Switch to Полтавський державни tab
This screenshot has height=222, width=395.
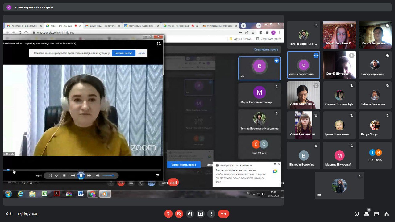click(x=141, y=26)
